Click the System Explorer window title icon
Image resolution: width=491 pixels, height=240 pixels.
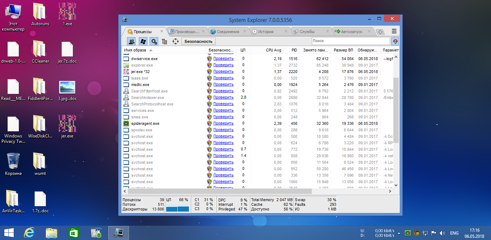tap(124, 20)
